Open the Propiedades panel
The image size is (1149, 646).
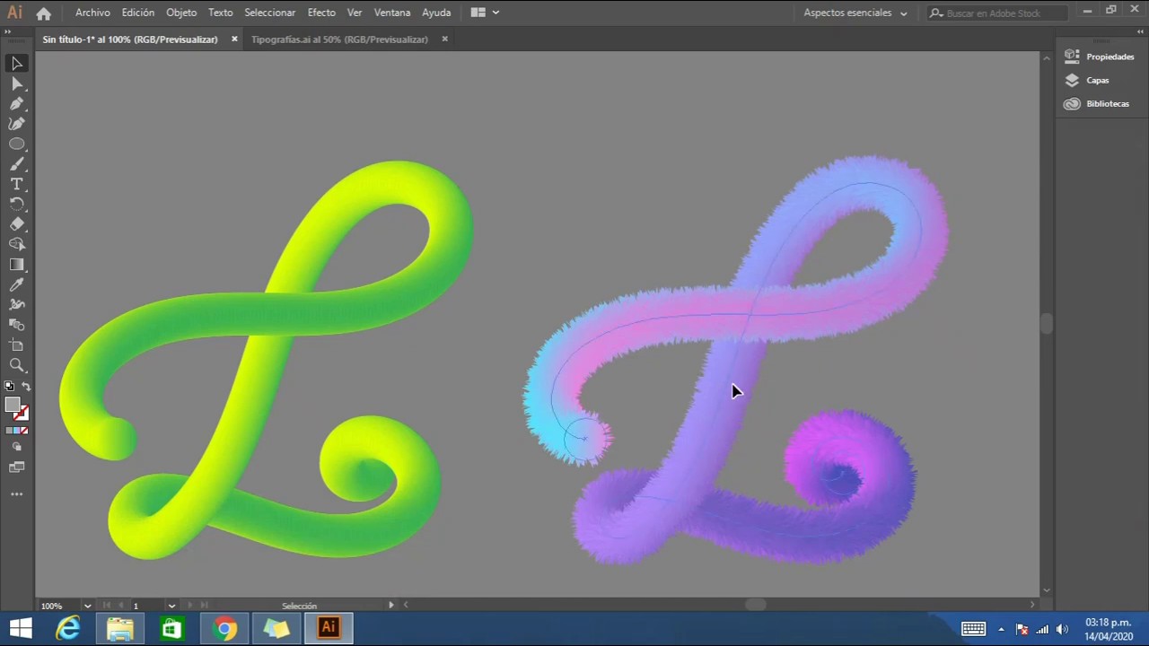1101,57
